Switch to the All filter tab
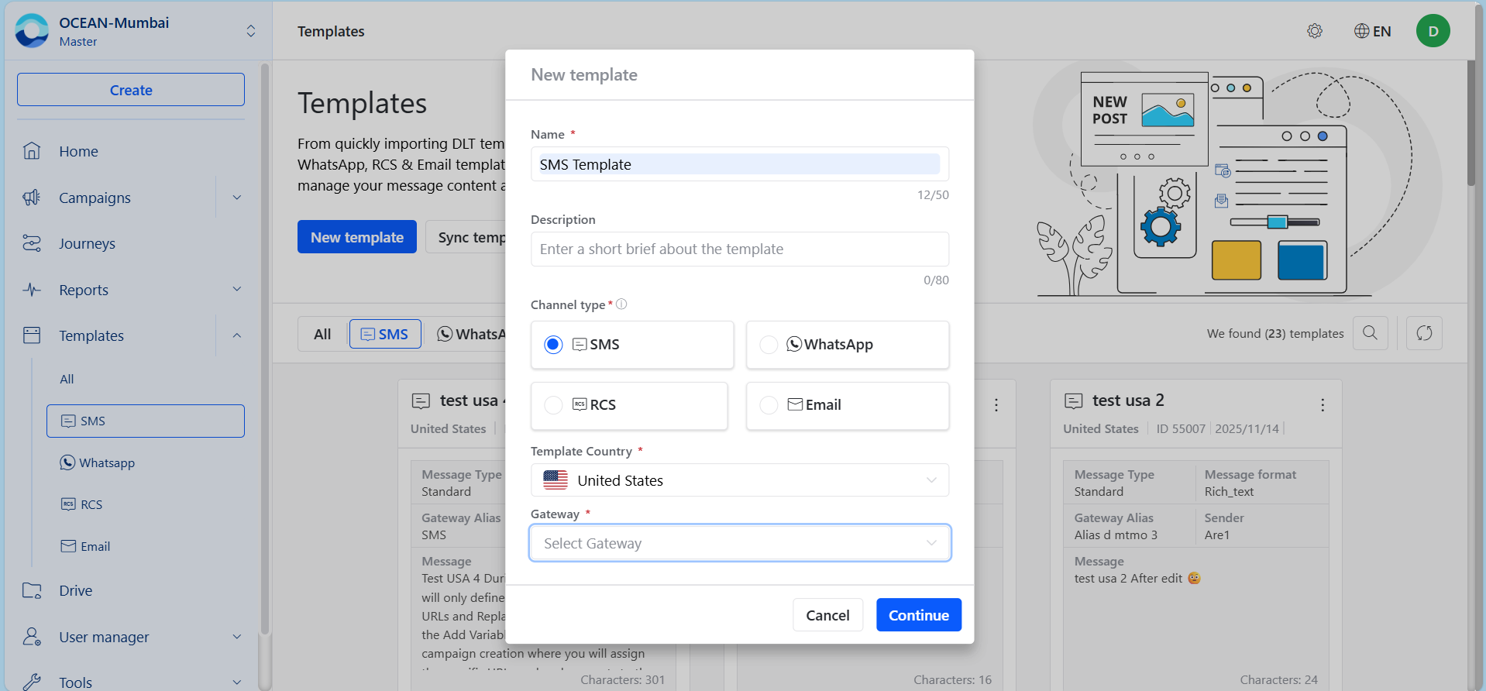The width and height of the screenshot is (1486, 691). [x=322, y=334]
